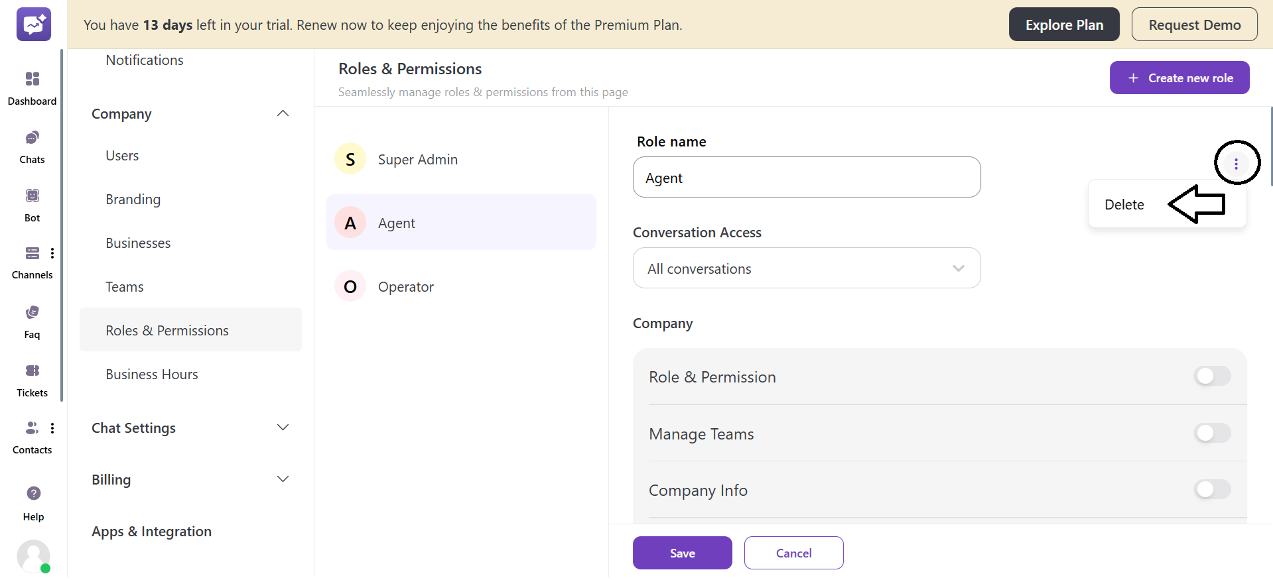
Task: Open the Faq icon
Action: click(32, 312)
